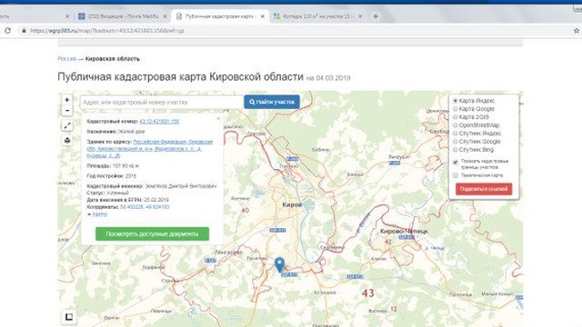Click the print map icon
The width and height of the screenshot is (582, 327).
coord(67,140)
